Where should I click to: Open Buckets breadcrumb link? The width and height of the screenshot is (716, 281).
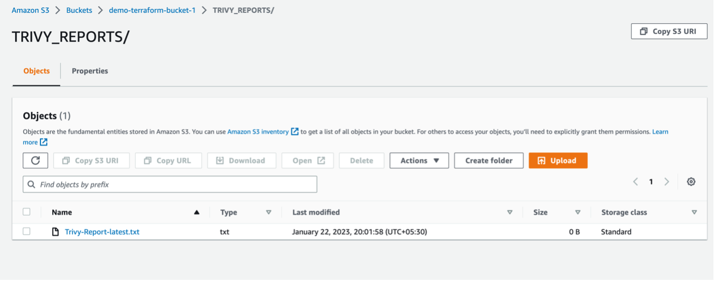80,10
